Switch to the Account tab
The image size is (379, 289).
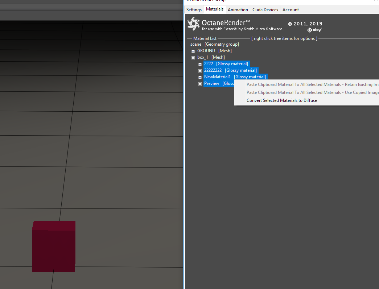click(x=291, y=10)
